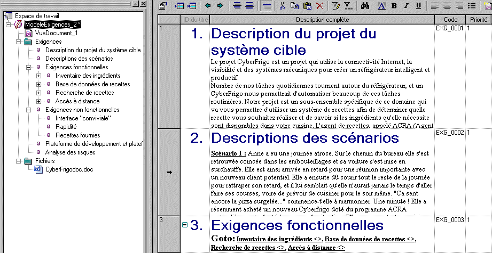Viewport: 492px width, 253px height.
Task: Click the Copy icon in toolbar
Action: [294, 6]
